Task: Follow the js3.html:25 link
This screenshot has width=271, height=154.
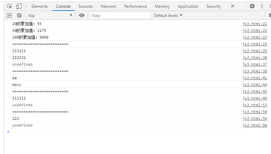Action: [255, 44]
